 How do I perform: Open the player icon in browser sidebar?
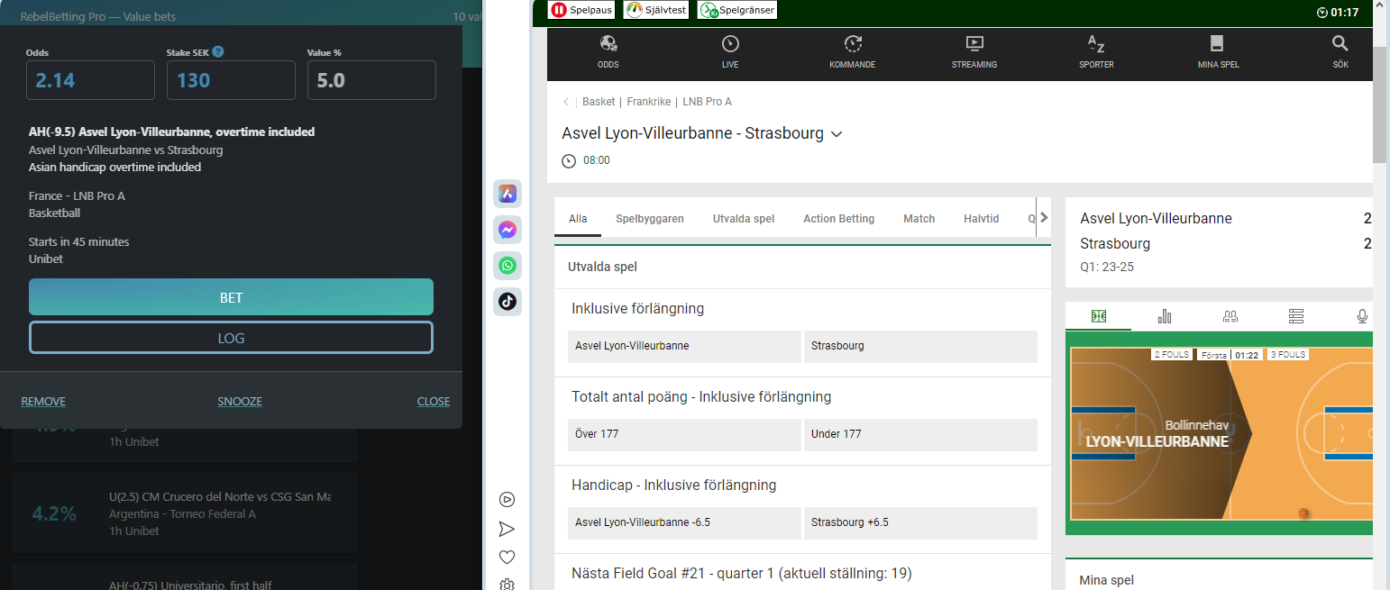pos(508,499)
